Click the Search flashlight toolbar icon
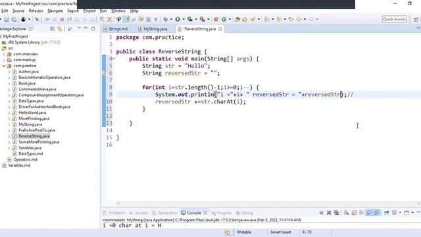Screen dimensions: 421x237 coord(253,19)
